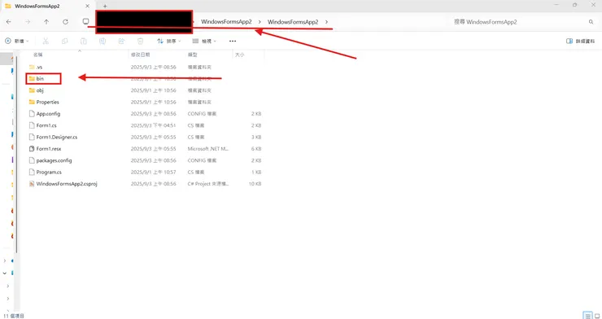
Task: Click the 3 KB size cell
Action: pyautogui.click(x=256, y=137)
